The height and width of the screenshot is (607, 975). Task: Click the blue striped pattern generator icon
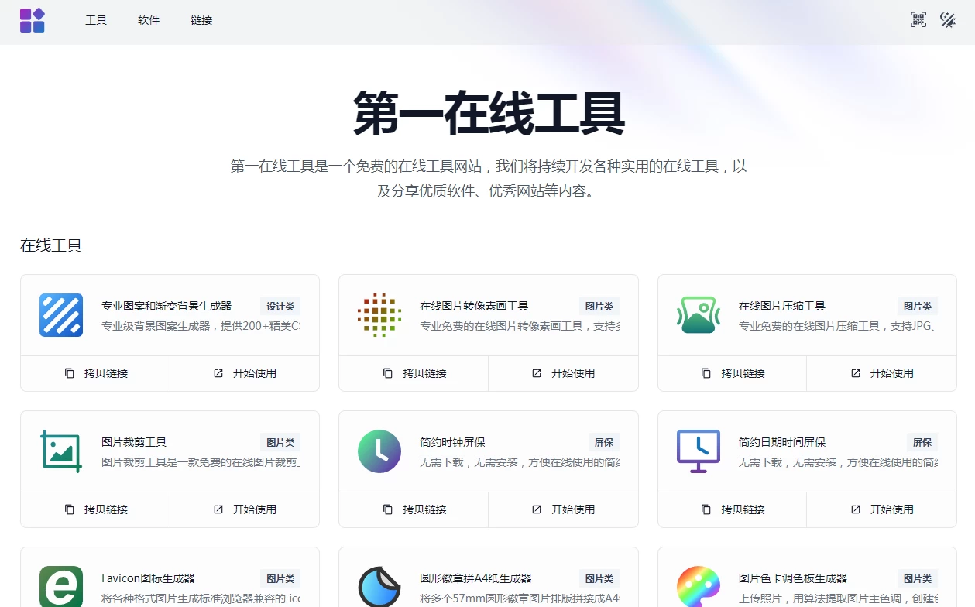tap(61, 315)
